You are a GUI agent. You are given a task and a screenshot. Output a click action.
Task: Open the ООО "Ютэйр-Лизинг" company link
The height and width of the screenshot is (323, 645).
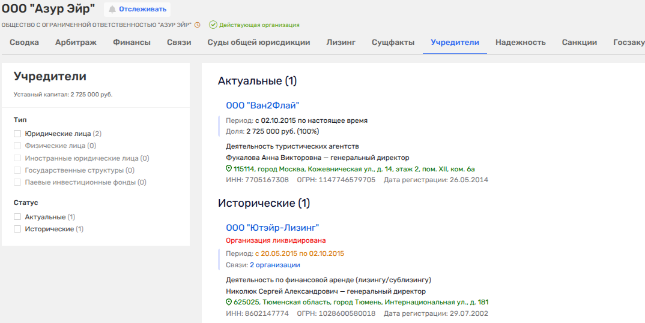(x=272, y=228)
